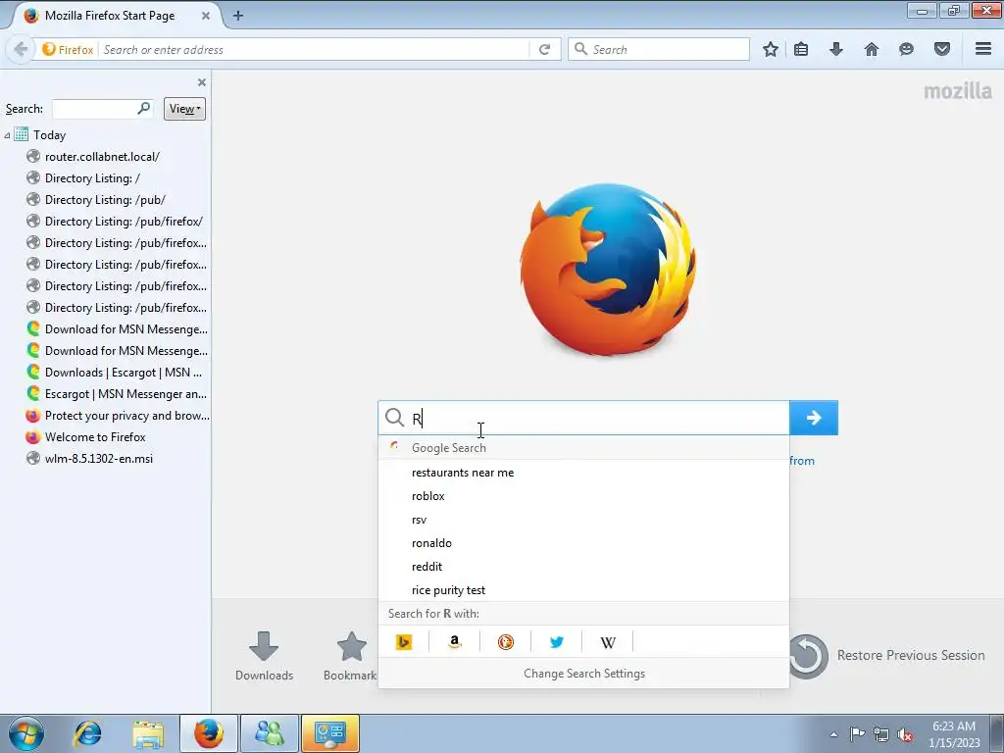Click the Google Search header row
This screenshot has width=1004, height=753.
tap(584, 447)
